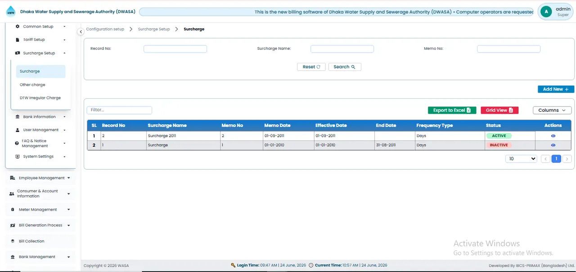This screenshot has height=272, width=576.
Task: Open the Columns dropdown
Action: (552, 110)
